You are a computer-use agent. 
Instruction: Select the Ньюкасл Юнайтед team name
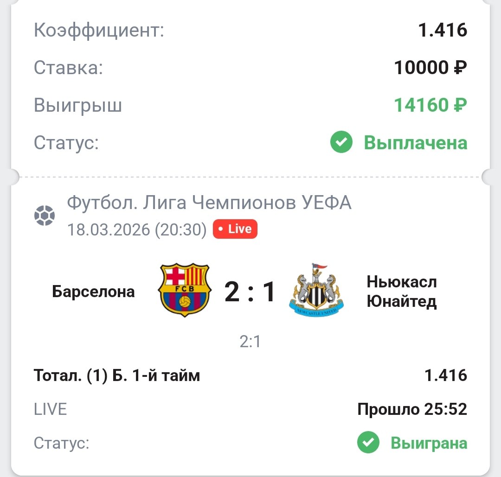pos(402,292)
